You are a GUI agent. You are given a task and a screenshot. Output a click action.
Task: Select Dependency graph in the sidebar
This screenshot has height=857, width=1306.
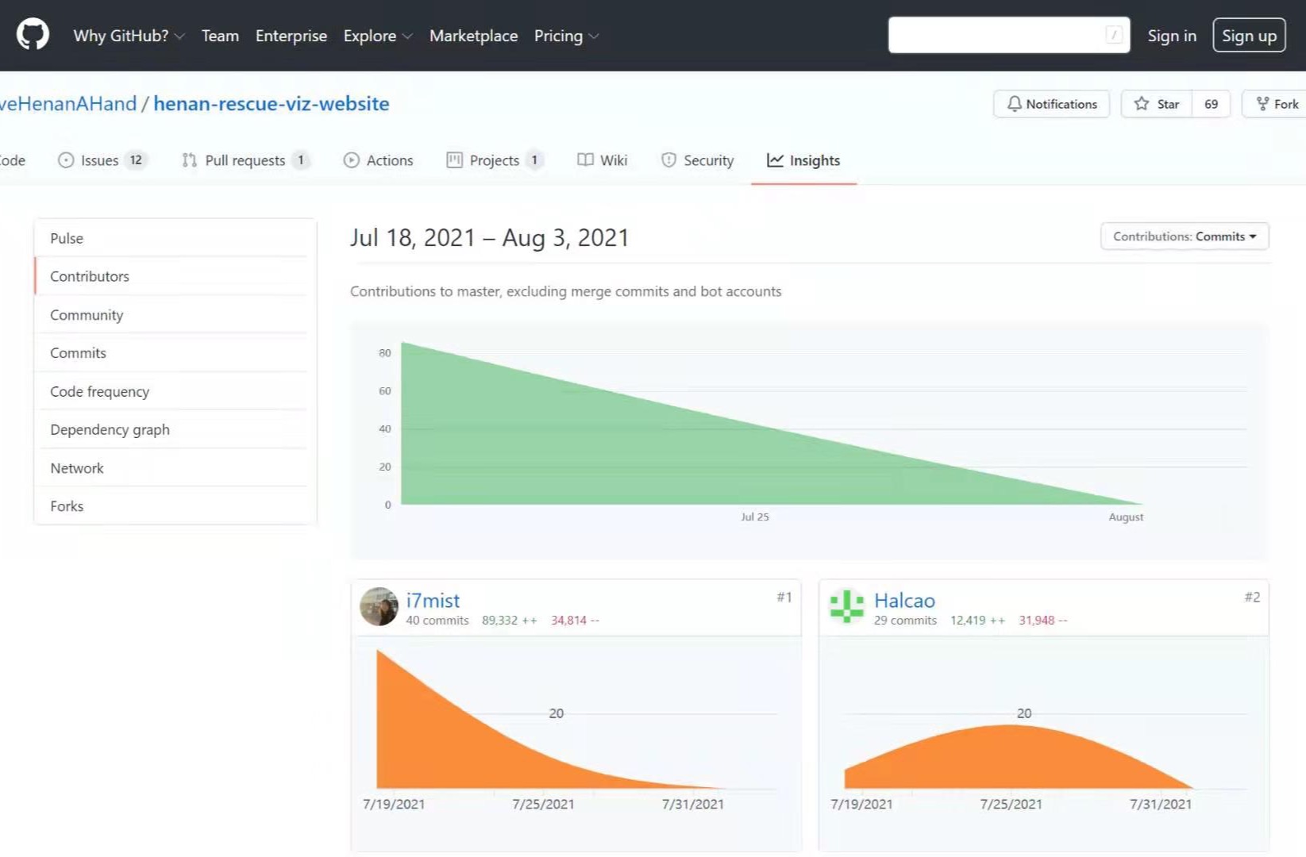pyautogui.click(x=110, y=429)
